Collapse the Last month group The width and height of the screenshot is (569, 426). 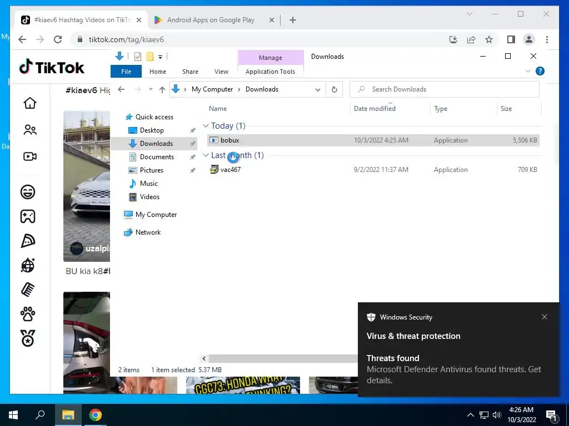(x=206, y=155)
